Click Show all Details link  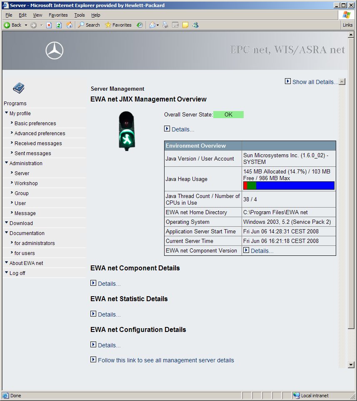315,82
